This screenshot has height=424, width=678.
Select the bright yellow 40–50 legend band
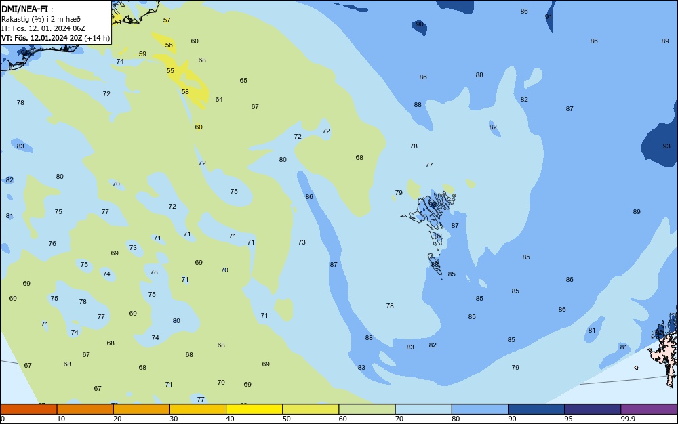pos(254,409)
